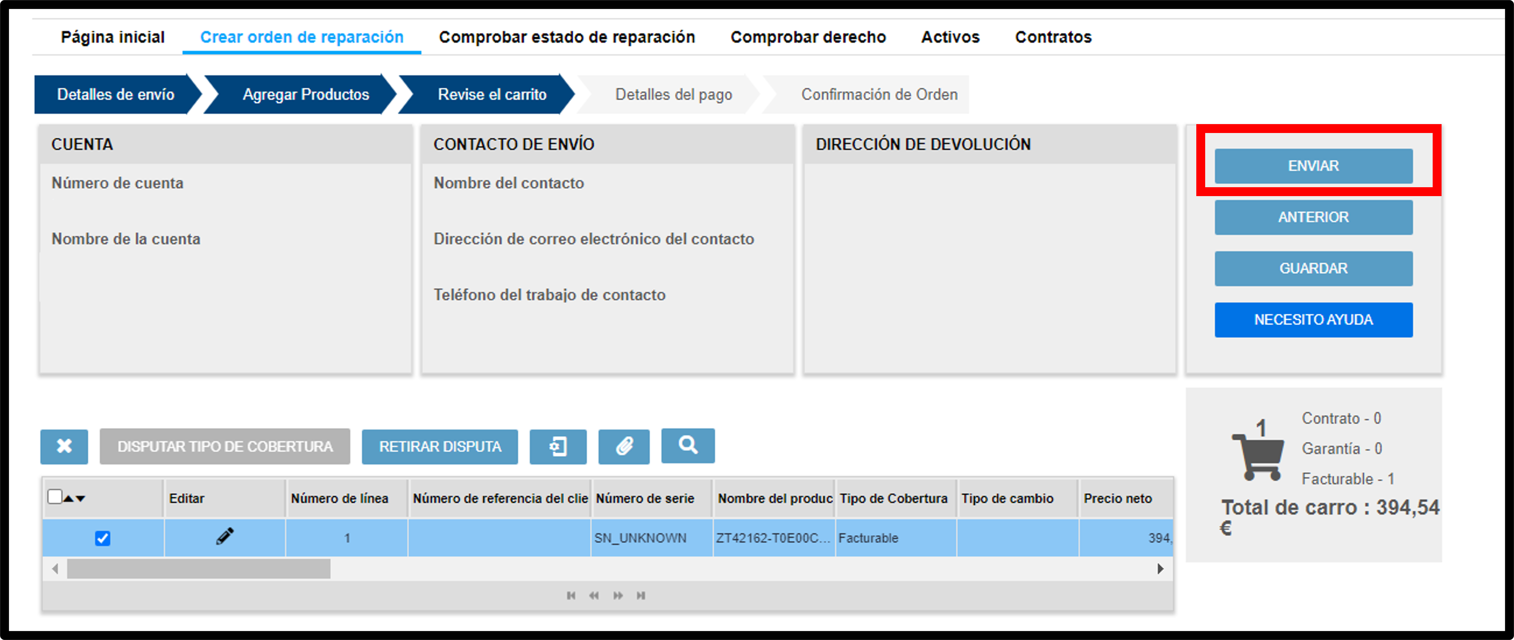Go to the first page of the grid
The image size is (1514, 640).
tap(571, 596)
